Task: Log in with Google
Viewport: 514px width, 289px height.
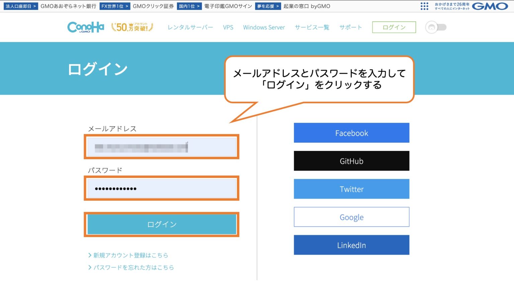Action: pyautogui.click(x=351, y=217)
